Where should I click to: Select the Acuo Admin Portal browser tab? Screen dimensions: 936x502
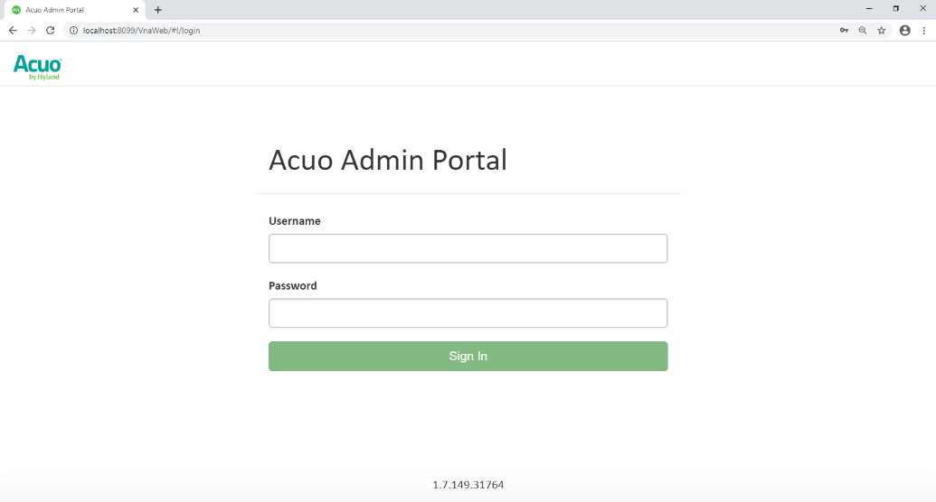pyautogui.click(x=68, y=10)
